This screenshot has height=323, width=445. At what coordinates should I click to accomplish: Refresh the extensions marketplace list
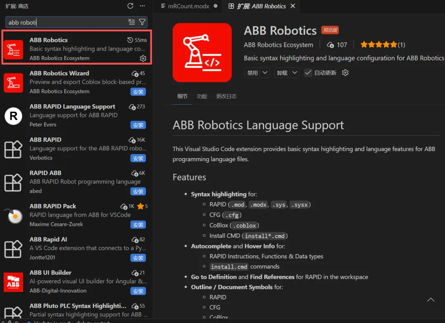[x=130, y=6]
